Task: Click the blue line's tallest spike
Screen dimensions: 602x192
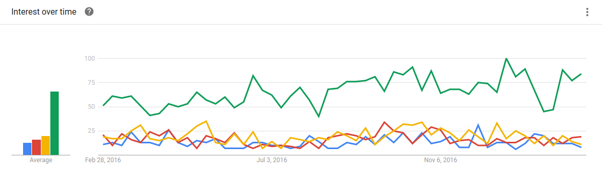Action: [478, 125]
